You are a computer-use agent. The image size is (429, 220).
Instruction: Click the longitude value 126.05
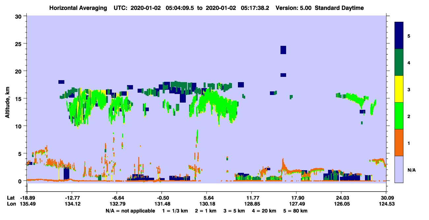coord(341,204)
